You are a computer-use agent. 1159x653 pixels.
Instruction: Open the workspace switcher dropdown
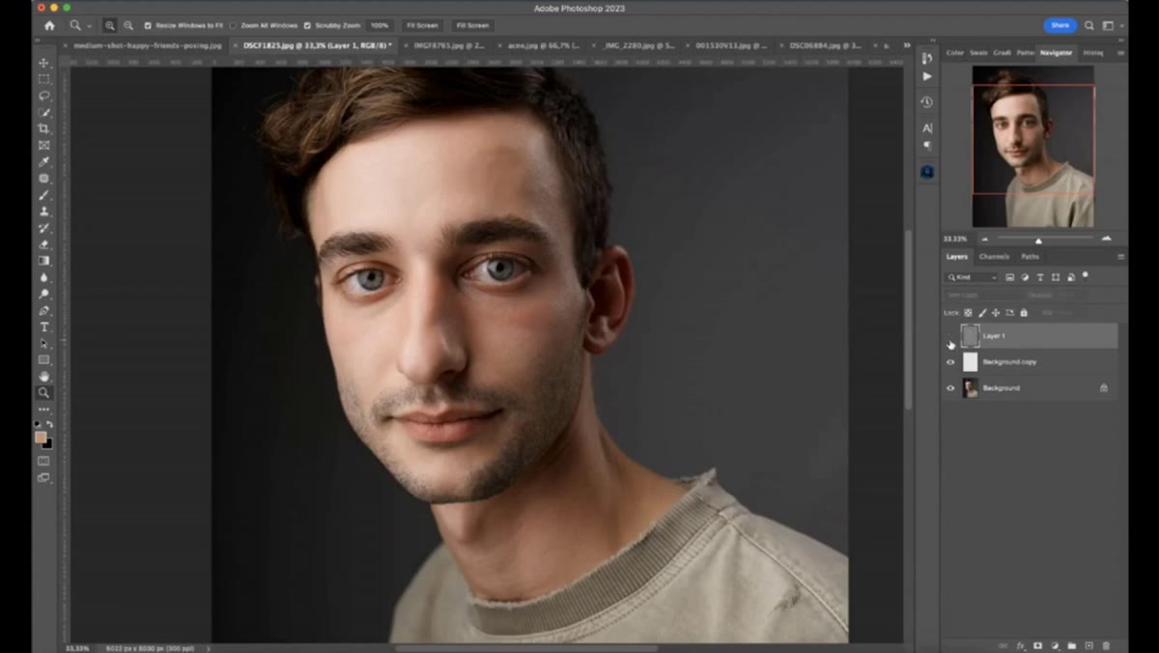(1111, 25)
